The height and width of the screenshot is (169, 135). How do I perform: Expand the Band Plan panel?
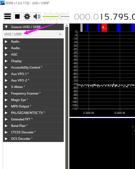pyautogui.click(x=33, y=126)
